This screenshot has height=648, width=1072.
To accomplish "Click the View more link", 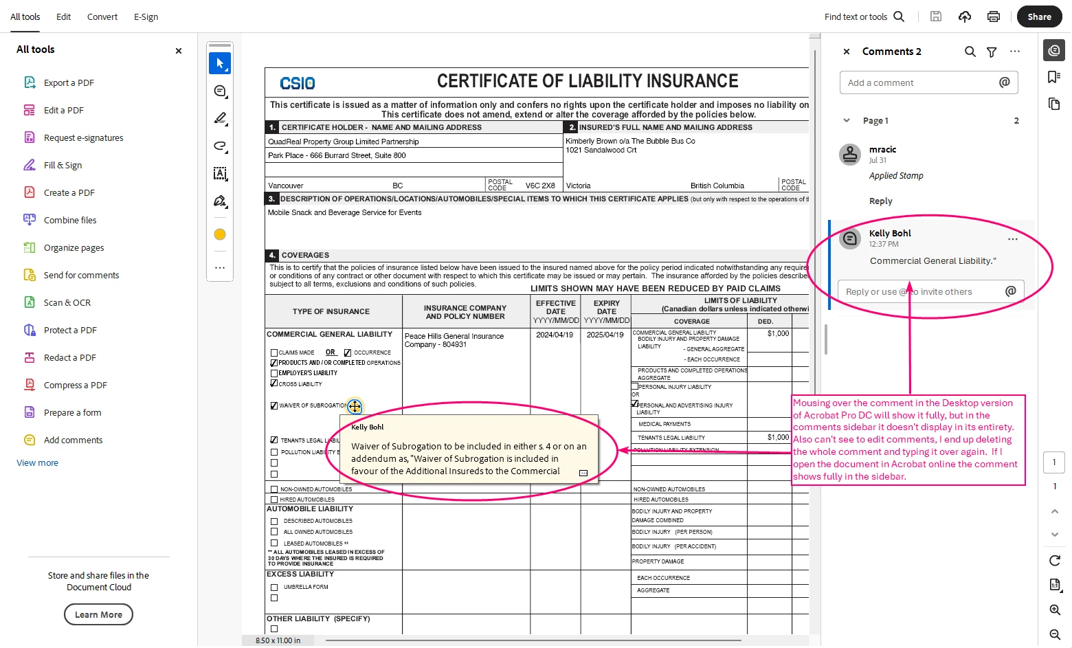I will [37, 462].
